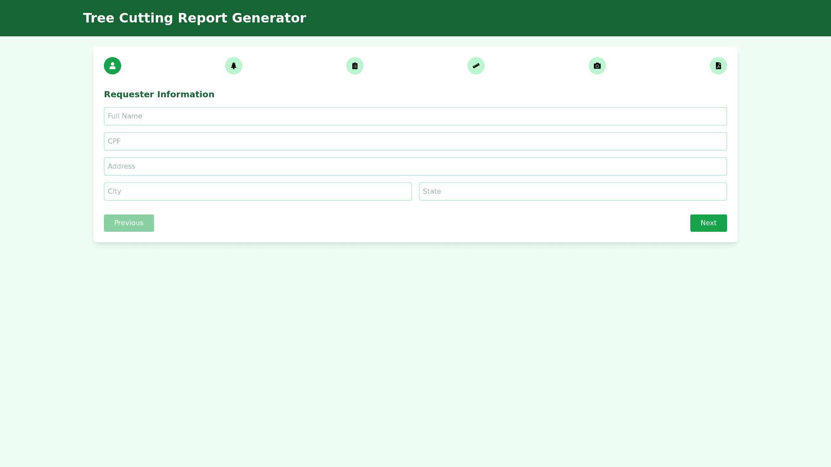This screenshot has height=467, width=831.
Task: Select the active requester person stage circle
Action: click(x=113, y=66)
